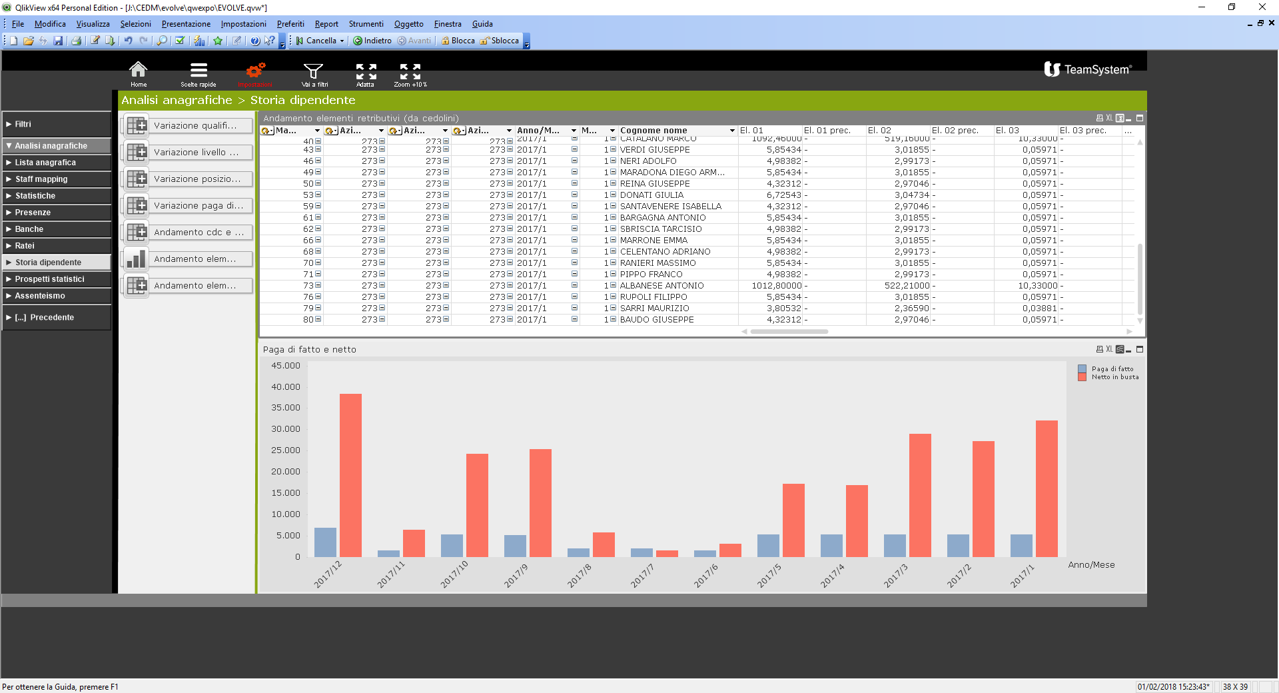Open the Impostazioni gear icon

[255, 71]
